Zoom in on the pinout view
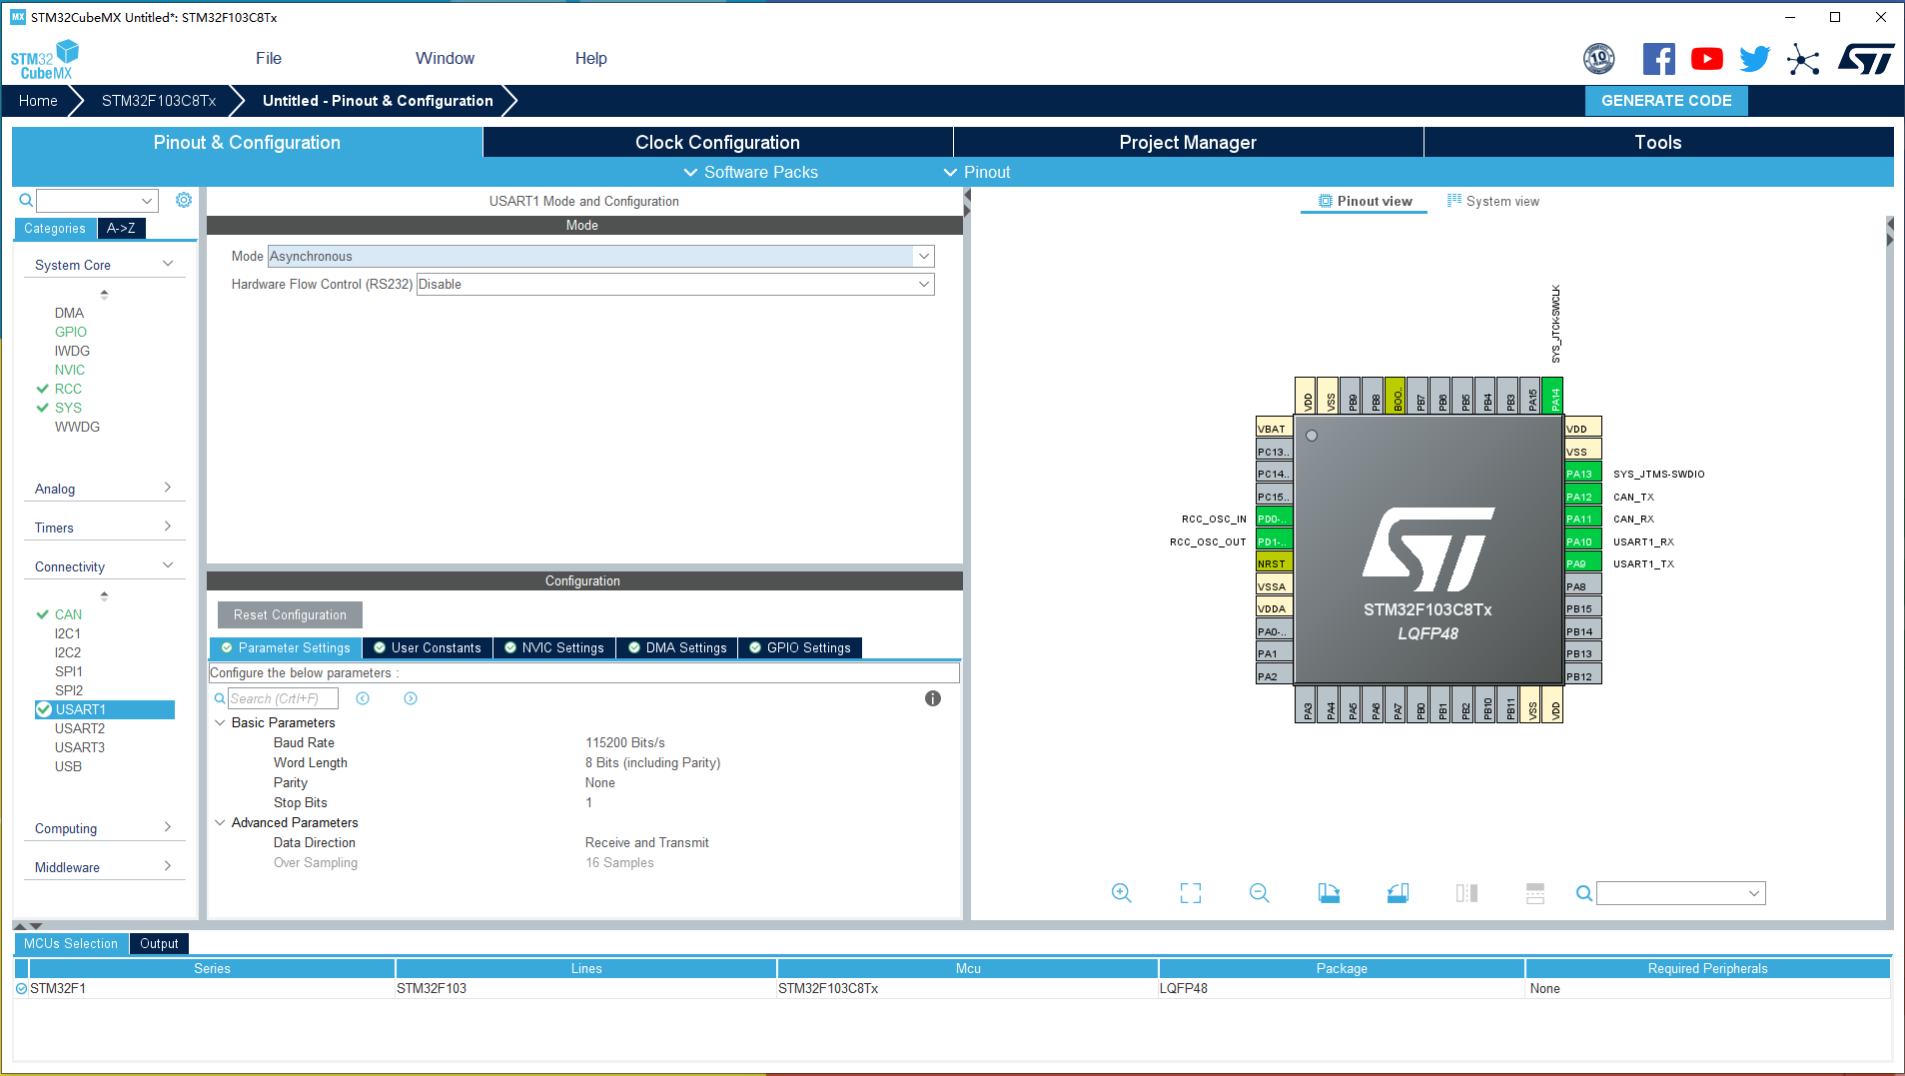Viewport: 1905px width, 1076px height. [x=1121, y=892]
